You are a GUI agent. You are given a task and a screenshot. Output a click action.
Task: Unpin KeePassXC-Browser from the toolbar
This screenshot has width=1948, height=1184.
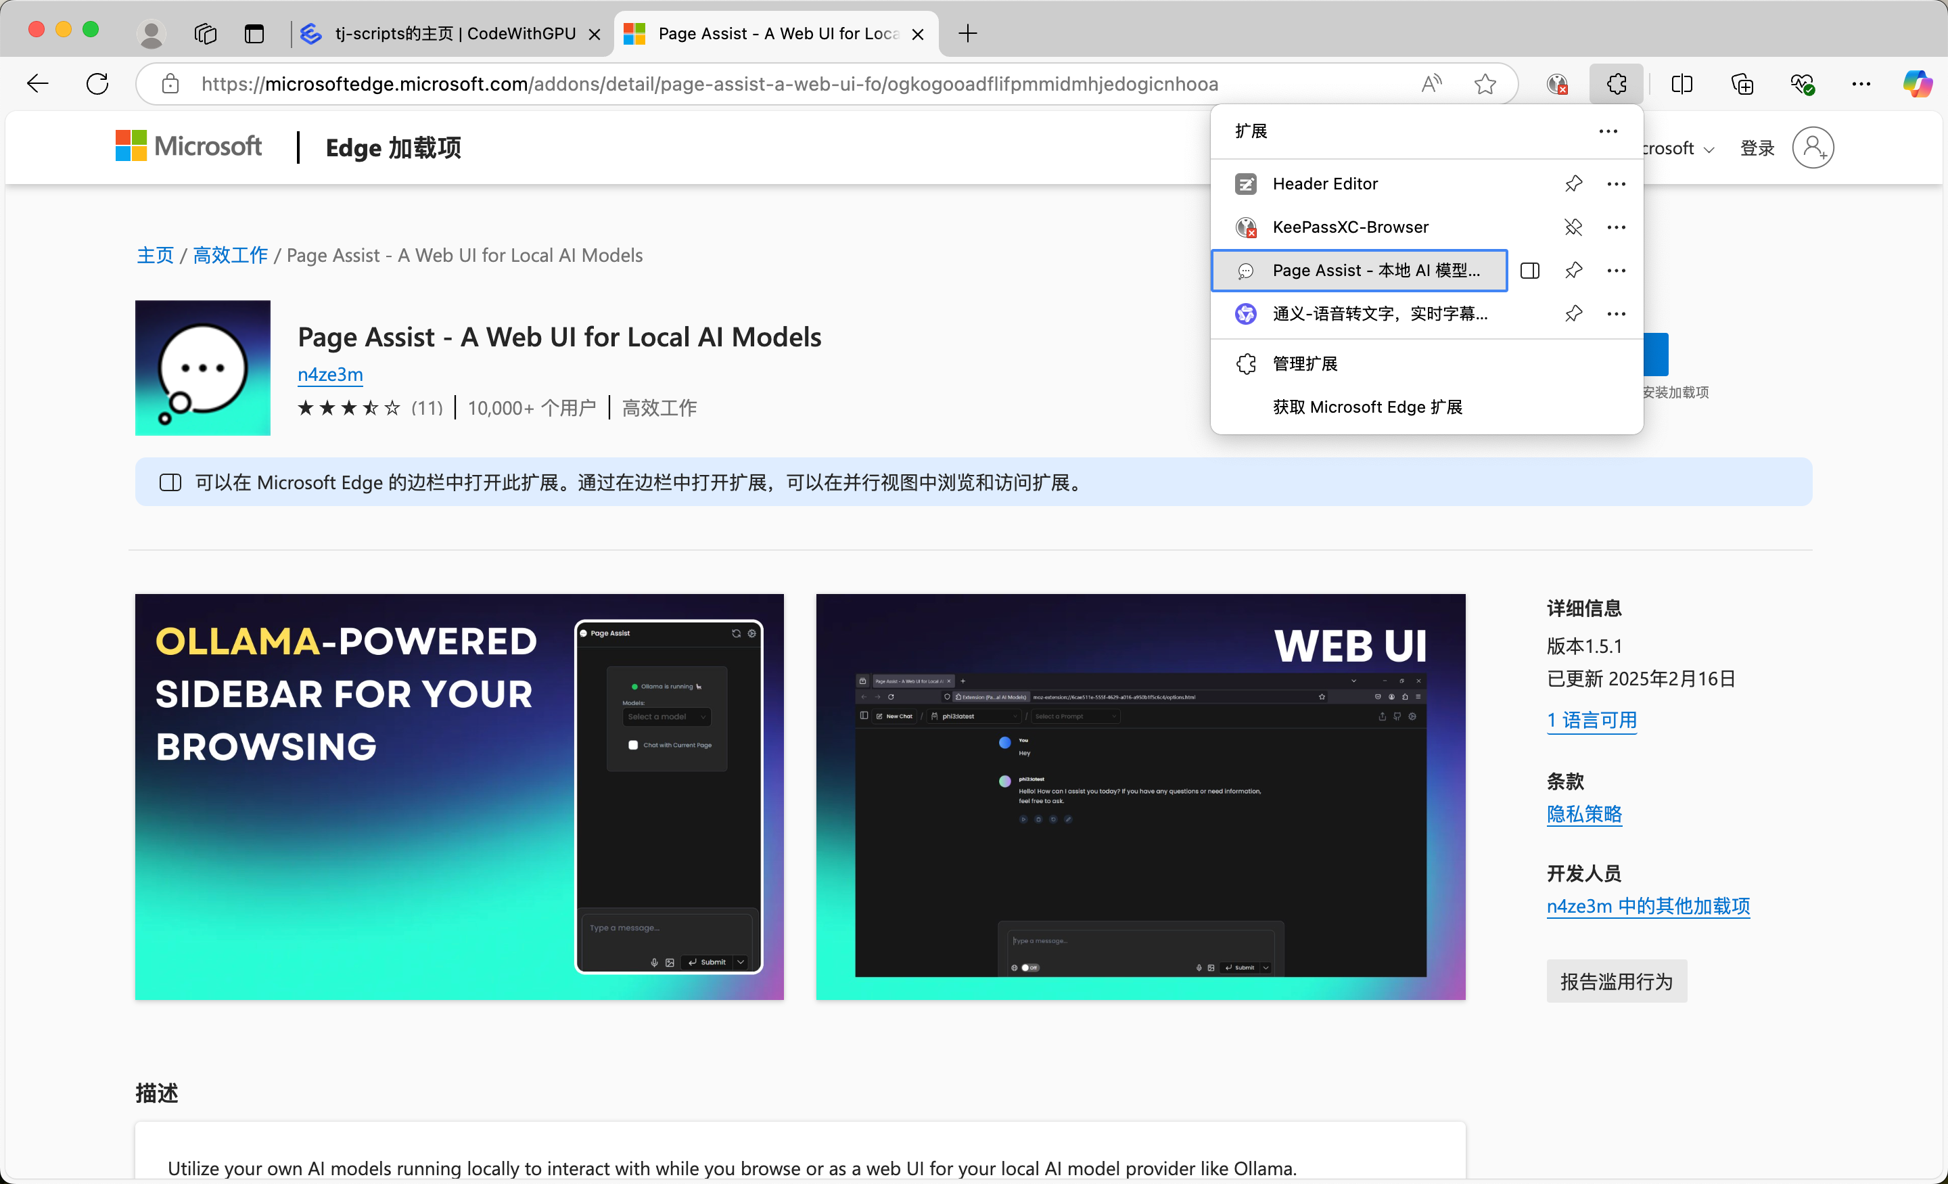1573,228
